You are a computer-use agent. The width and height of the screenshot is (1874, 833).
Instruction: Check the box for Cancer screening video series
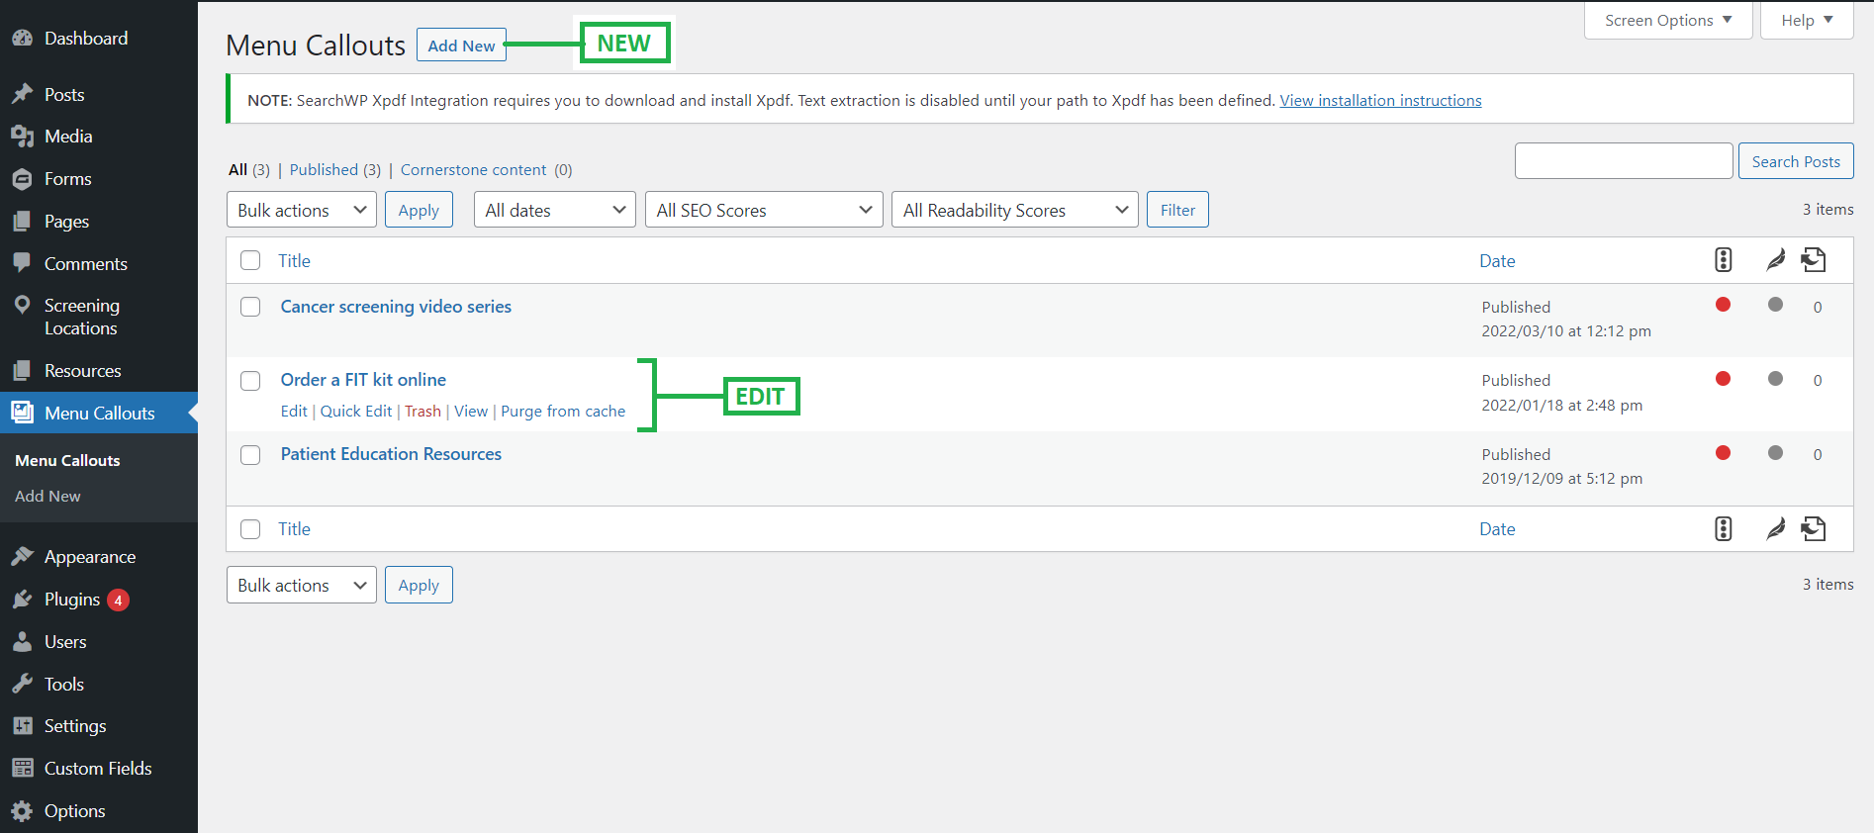click(250, 307)
